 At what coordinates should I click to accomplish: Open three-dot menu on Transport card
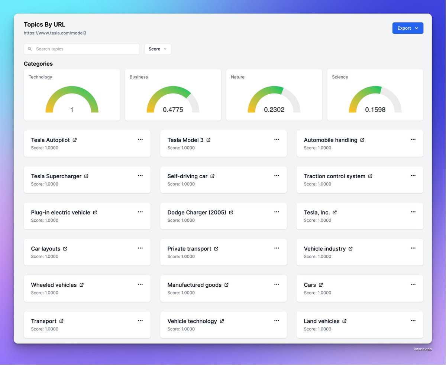tap(140, 320)
